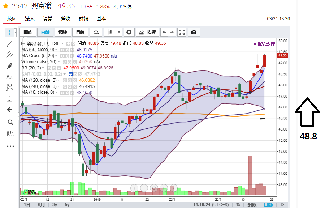Screen dimensions: 325x217
Task: Open the three-dot more tools menu
Action: pos(10,146)
